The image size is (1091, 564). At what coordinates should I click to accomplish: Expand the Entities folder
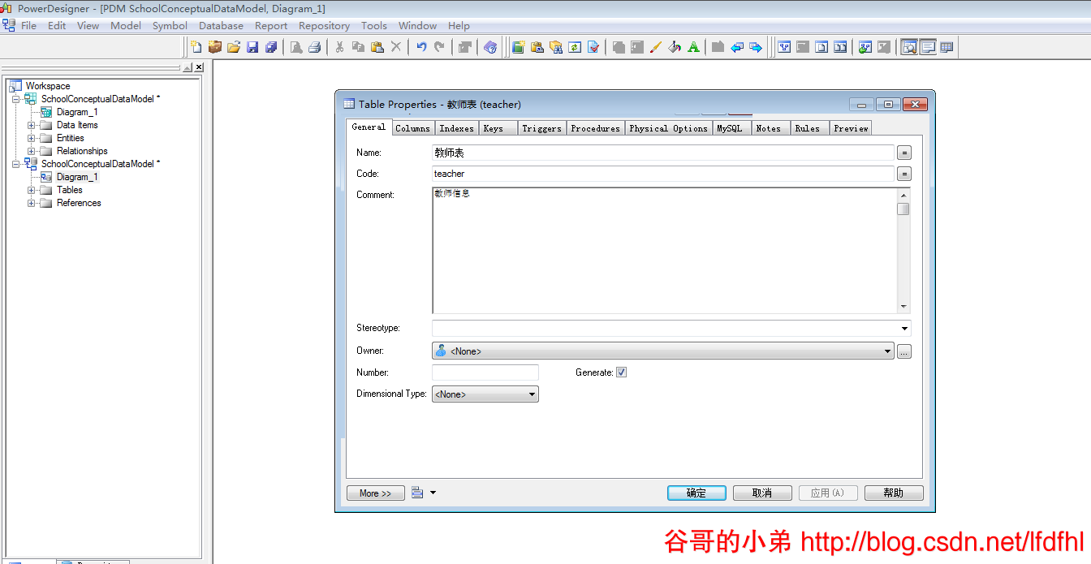(x=32, y=138)
